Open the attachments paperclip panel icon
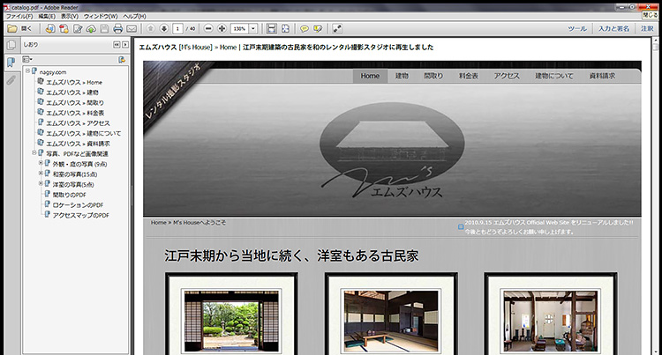Viewport: 662px width, 355px height. pyautogui.click(x=11, y=80)
